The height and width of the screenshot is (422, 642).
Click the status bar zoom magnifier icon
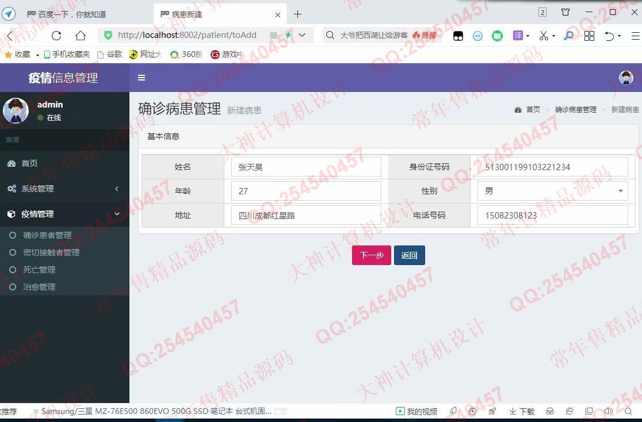(628, 411)
